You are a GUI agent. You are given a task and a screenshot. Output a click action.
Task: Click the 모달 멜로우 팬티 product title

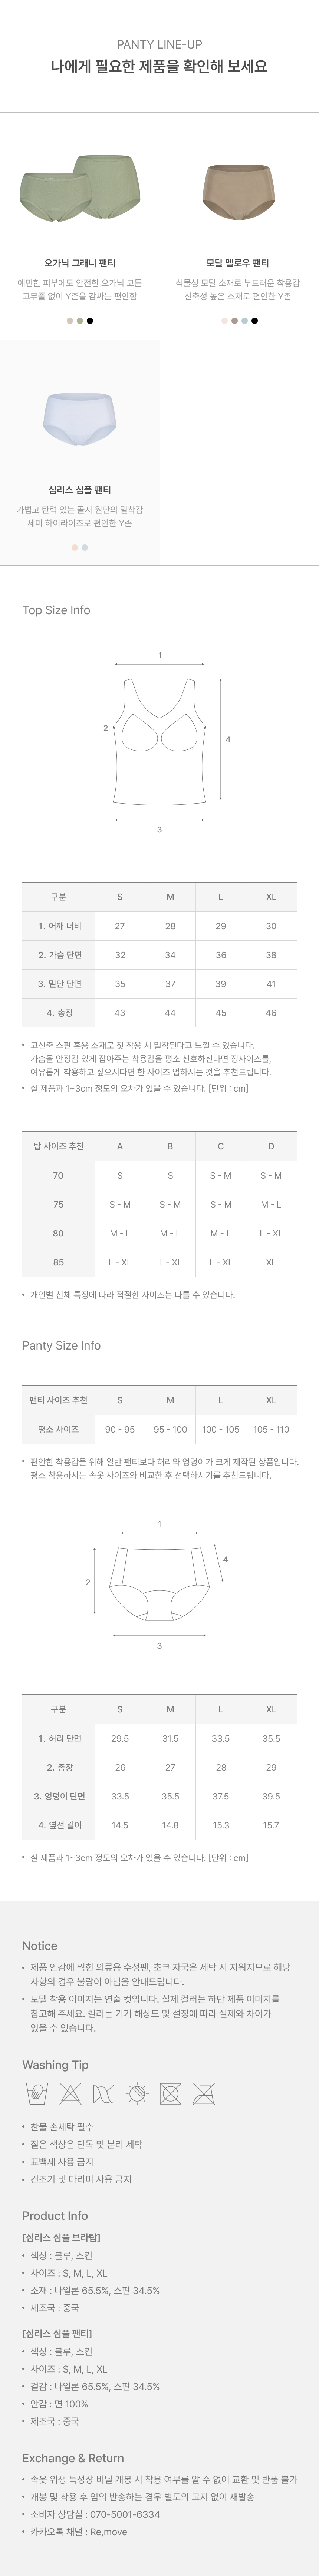click(x=238, y=263)
